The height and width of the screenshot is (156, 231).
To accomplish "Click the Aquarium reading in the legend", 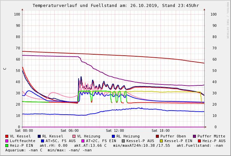I will (24, 150).
